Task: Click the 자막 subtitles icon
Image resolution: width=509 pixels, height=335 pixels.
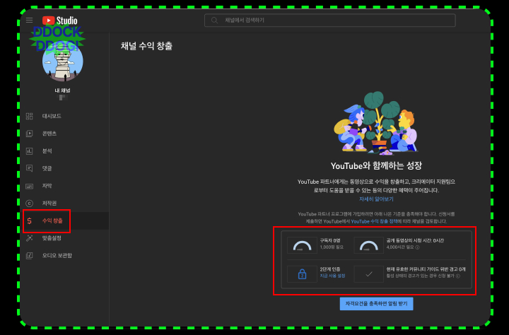Action: pos(29,186)
